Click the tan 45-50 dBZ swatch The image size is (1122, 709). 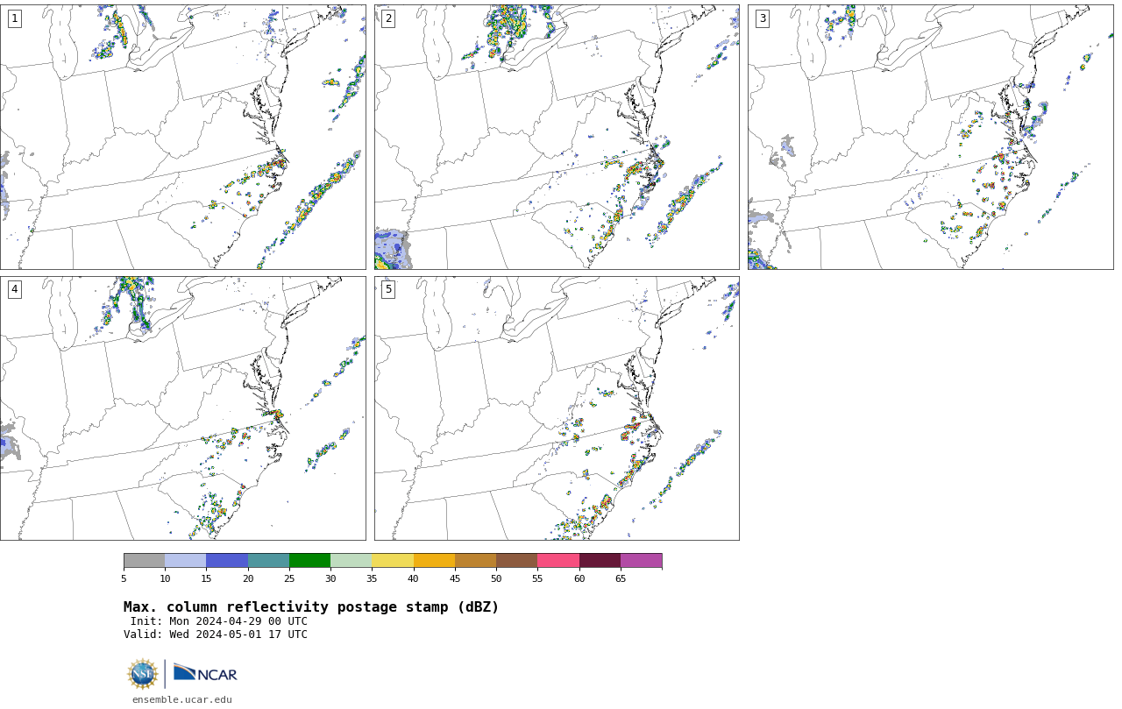(x=475, y=561)
